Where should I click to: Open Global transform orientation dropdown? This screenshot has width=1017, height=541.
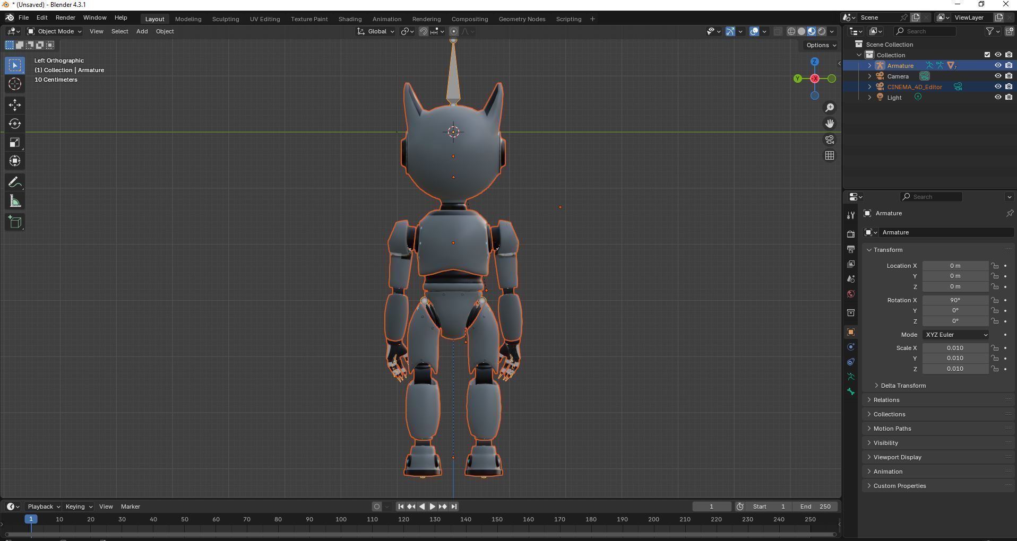point(375,31)
